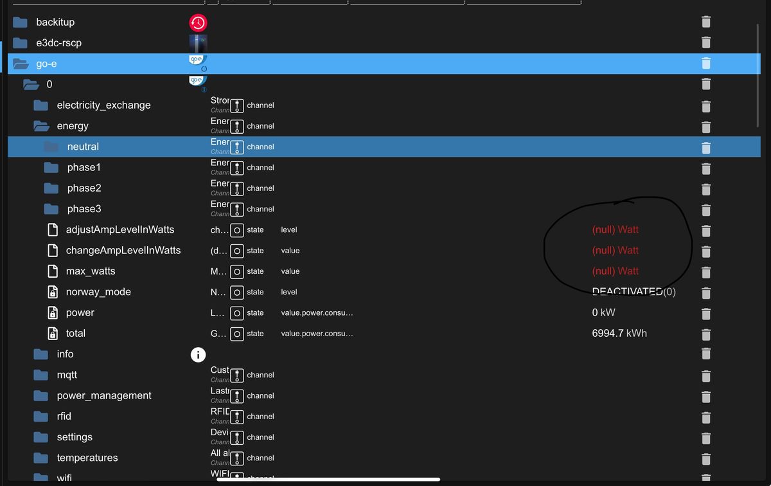This screenshot has height=486, width=771.
Task: Click trash icon in go-e row
Action: pos(705,63)
